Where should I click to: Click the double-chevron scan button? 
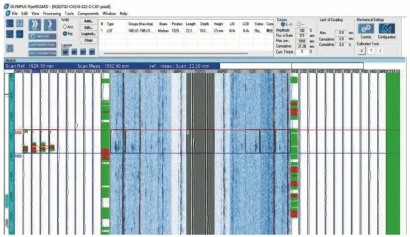click(35, 25)
